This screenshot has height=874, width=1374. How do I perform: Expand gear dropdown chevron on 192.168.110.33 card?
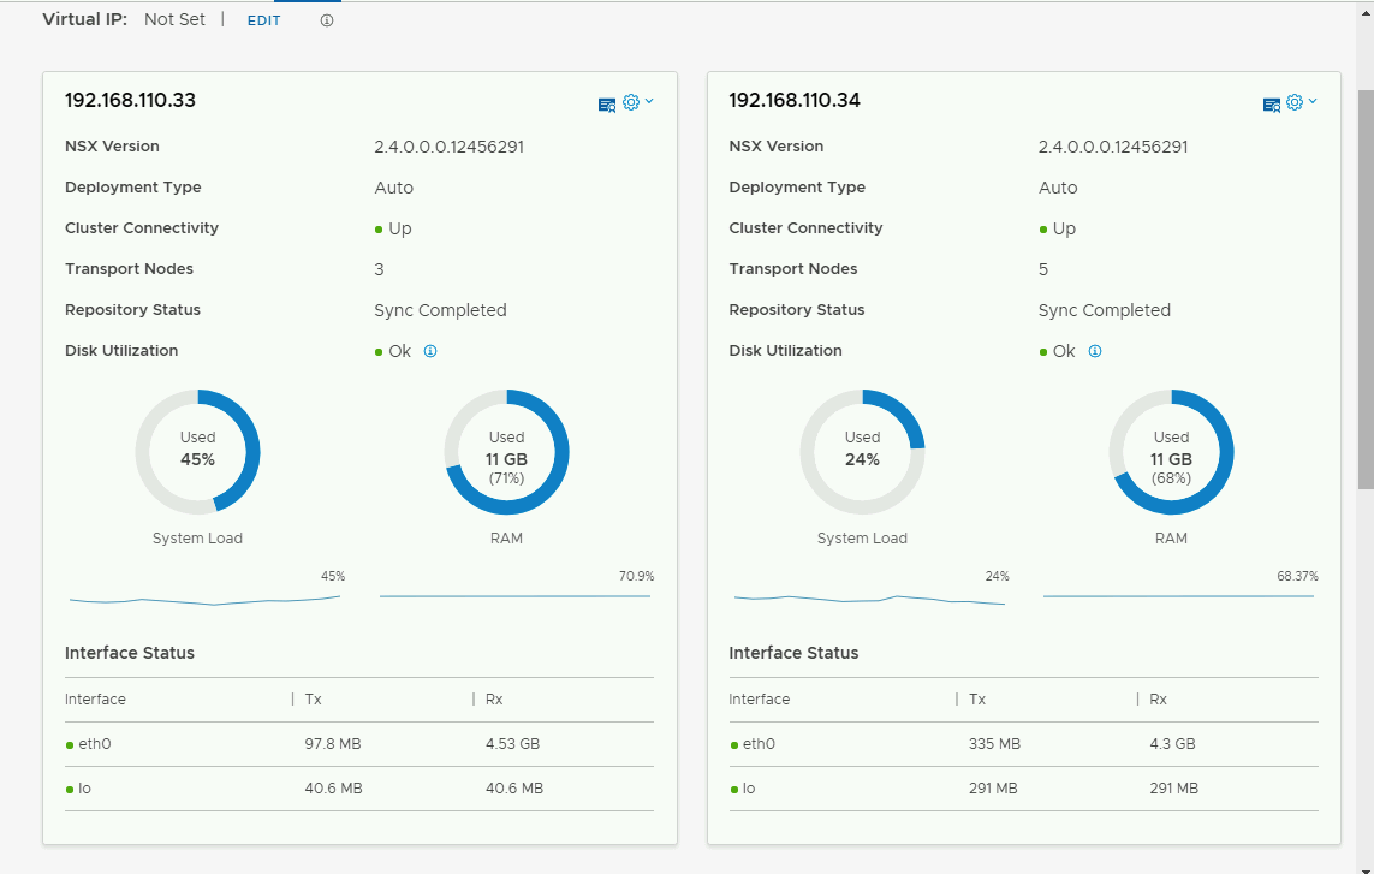click(x=649, y=101)
